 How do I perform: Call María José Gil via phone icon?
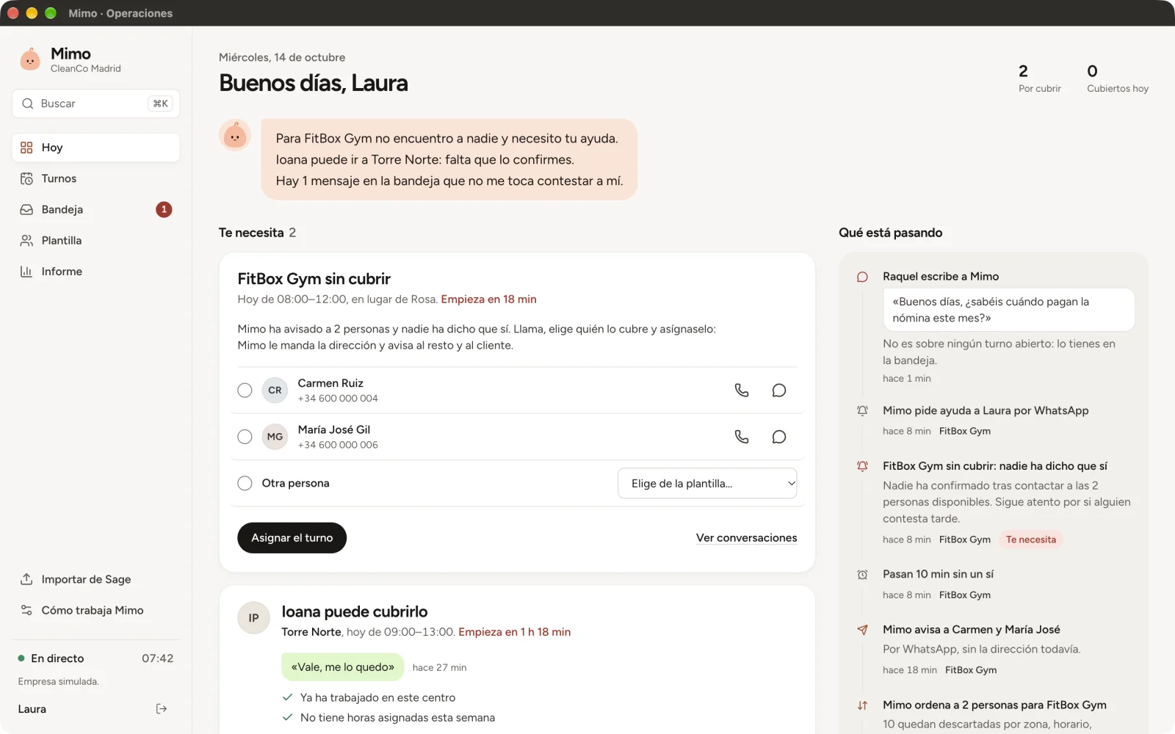tap(742, 437)
